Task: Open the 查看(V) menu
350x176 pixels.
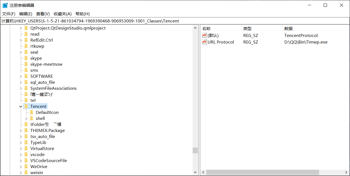Action: pyautogui.click(x=43, y=14)
